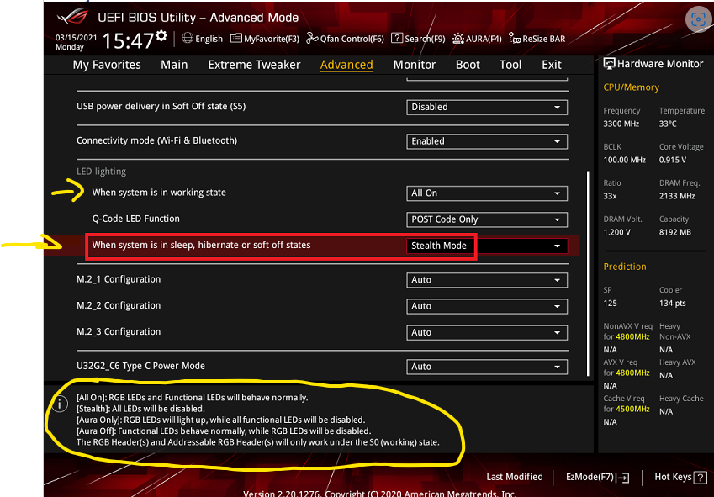Click the 4500MHz Cache V req value
The width and height of the screenshot is (714, 497).
(x=632, y=409)
